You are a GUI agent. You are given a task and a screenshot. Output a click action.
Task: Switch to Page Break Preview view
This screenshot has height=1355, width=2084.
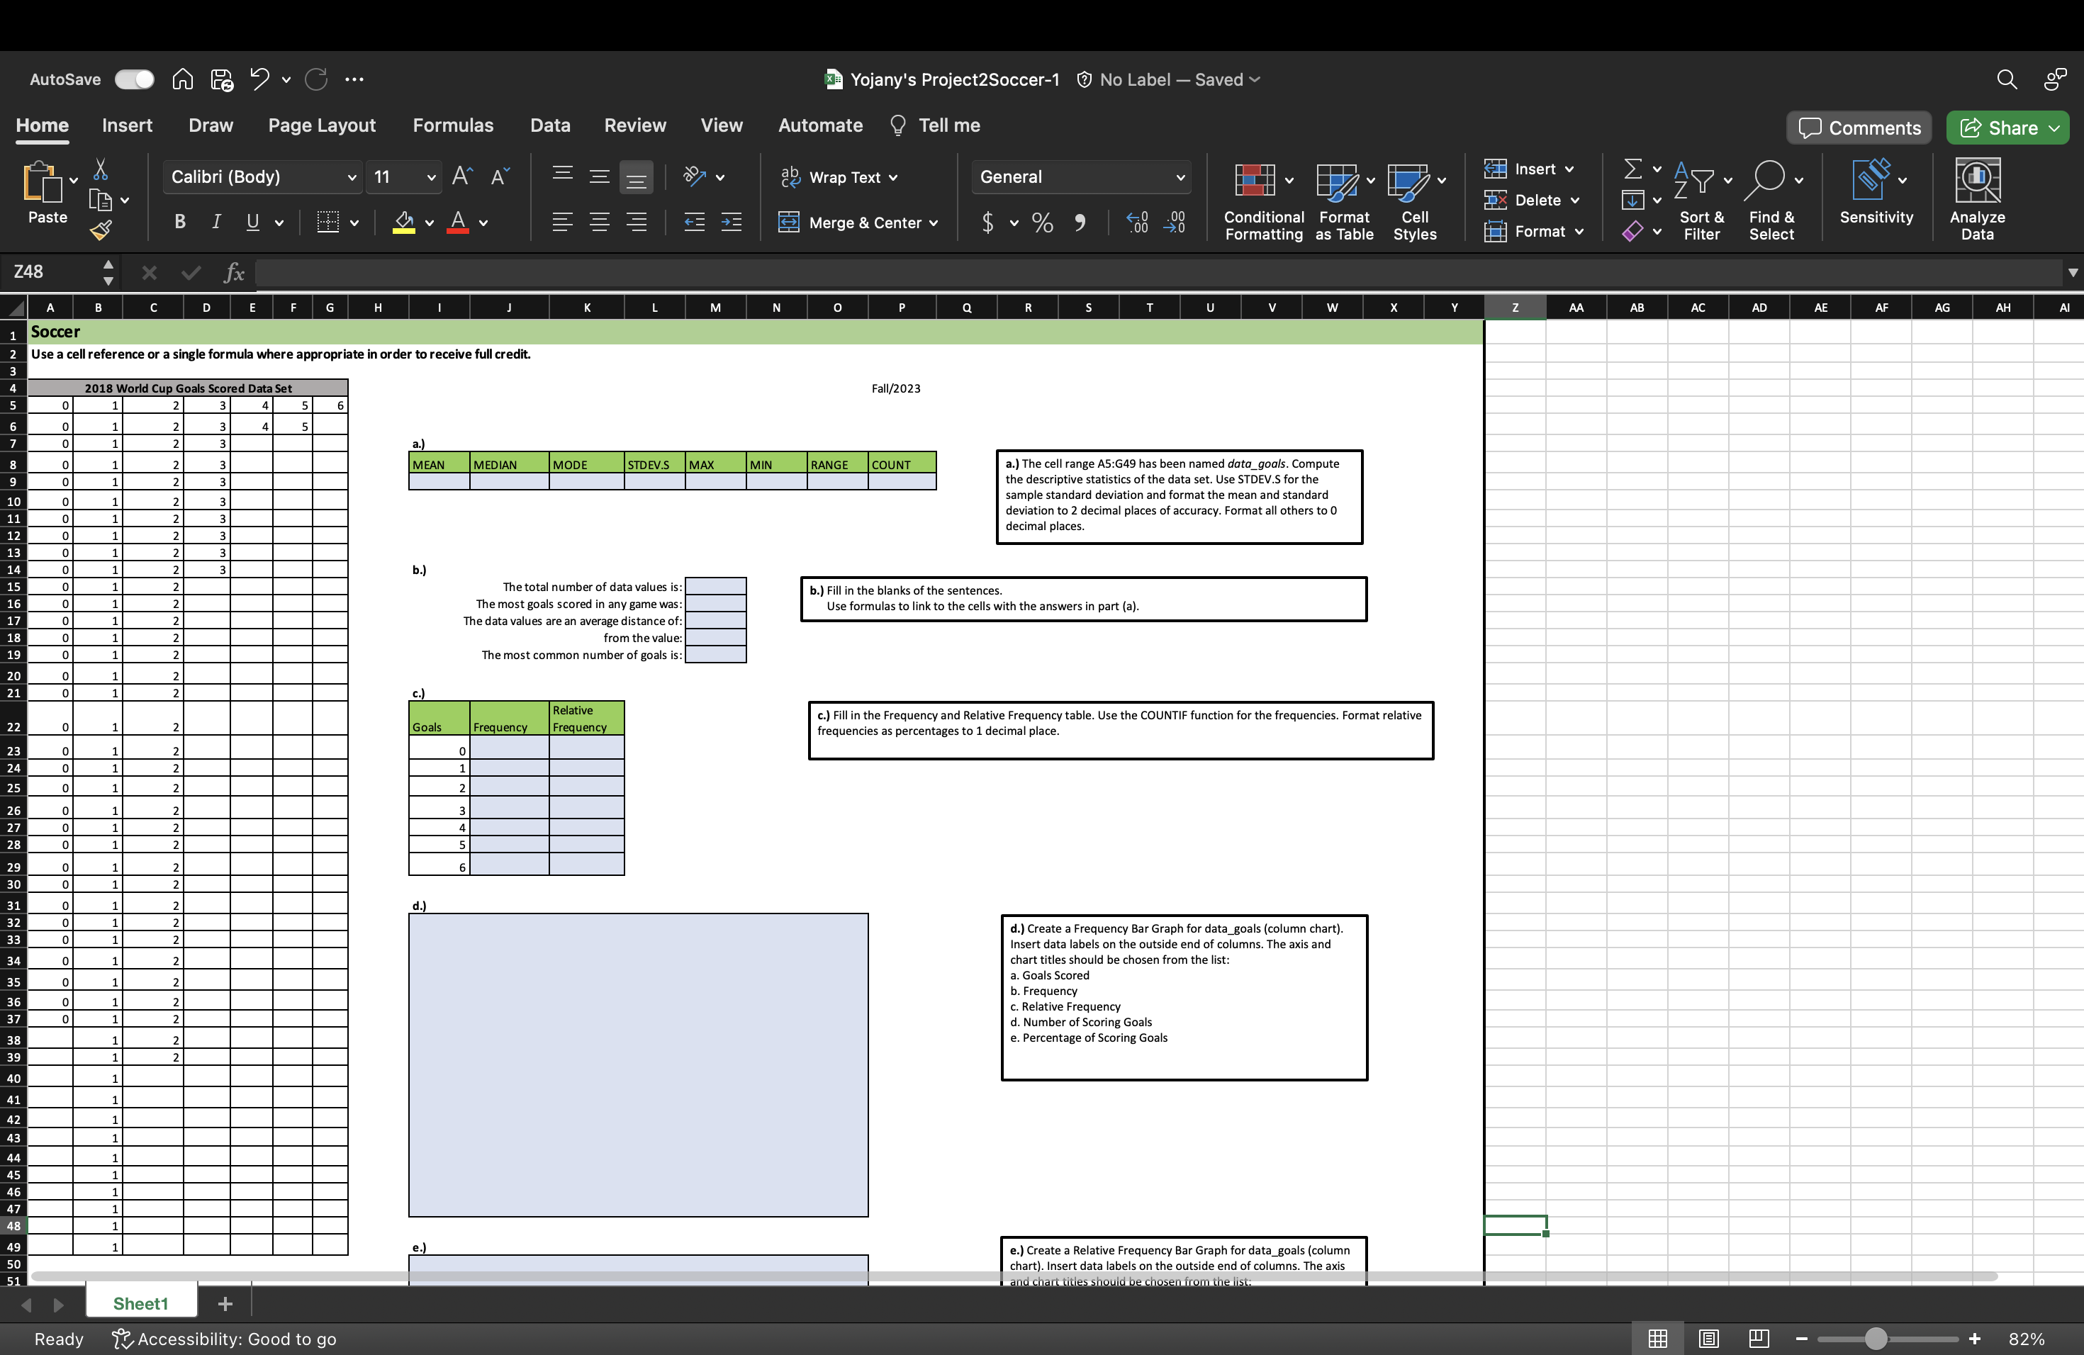coord(1758,1339)
